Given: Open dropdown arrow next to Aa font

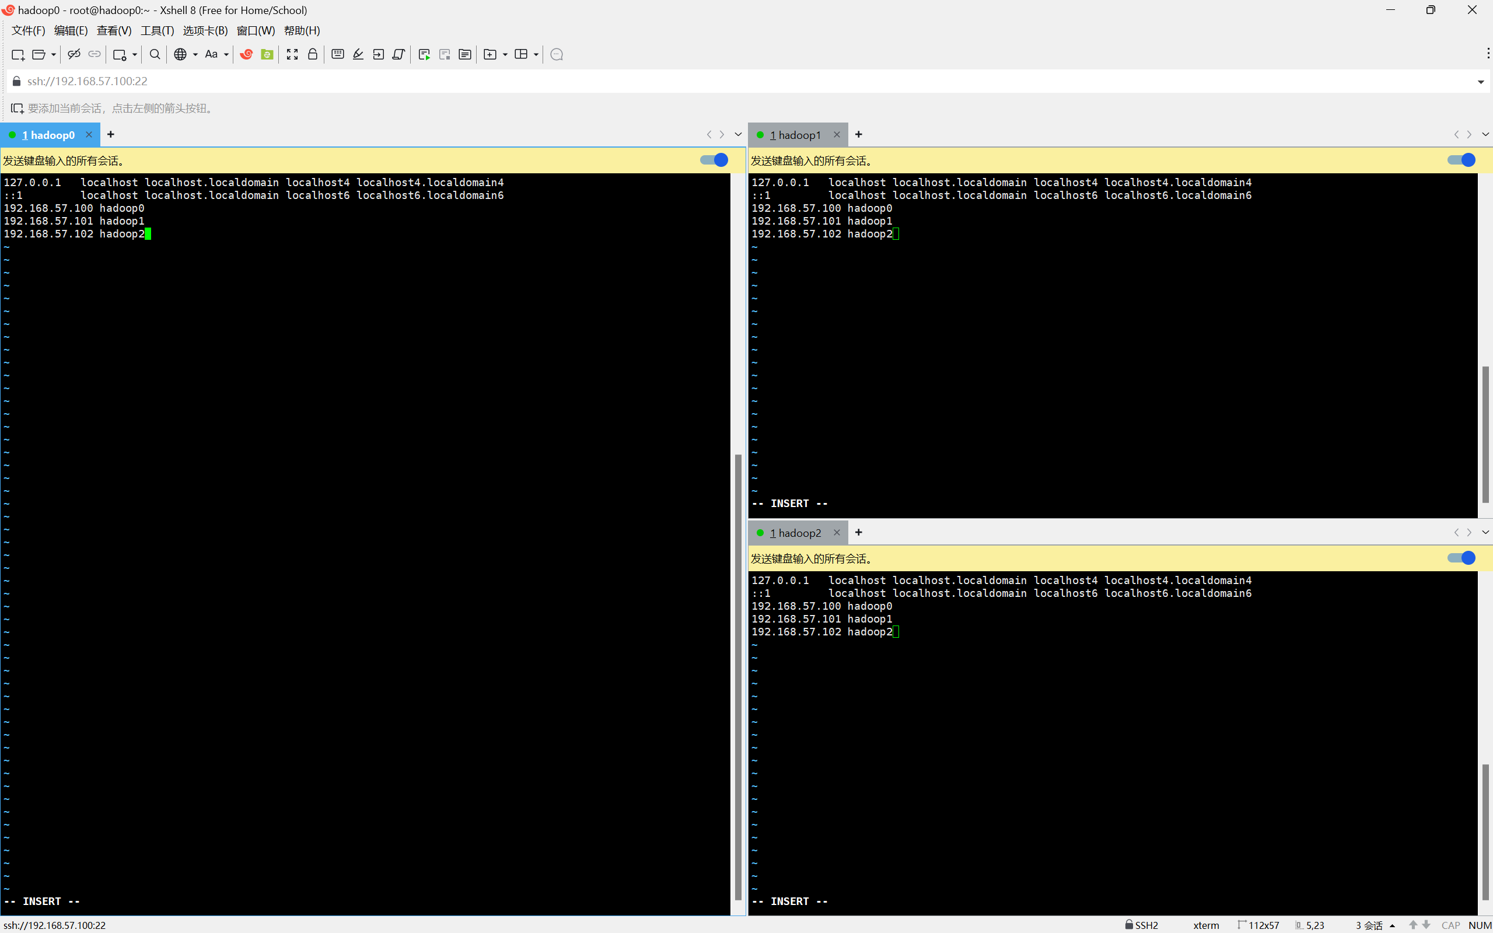Looking at the screenshot, I should 226,55.
